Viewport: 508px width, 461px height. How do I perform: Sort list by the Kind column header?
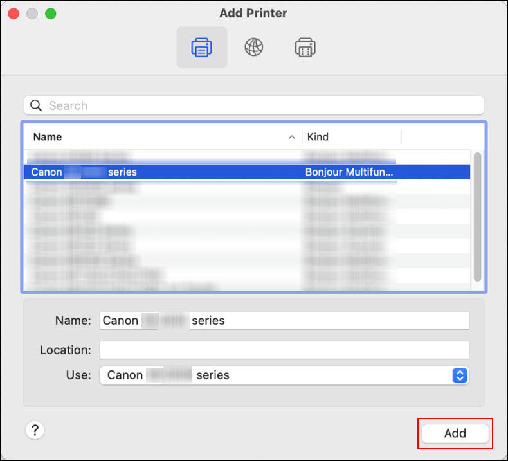tap(318, 137)
